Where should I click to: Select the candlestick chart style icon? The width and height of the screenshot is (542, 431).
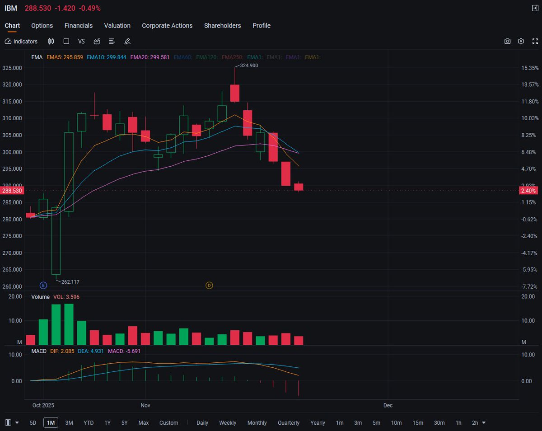[x=51, y=41]
